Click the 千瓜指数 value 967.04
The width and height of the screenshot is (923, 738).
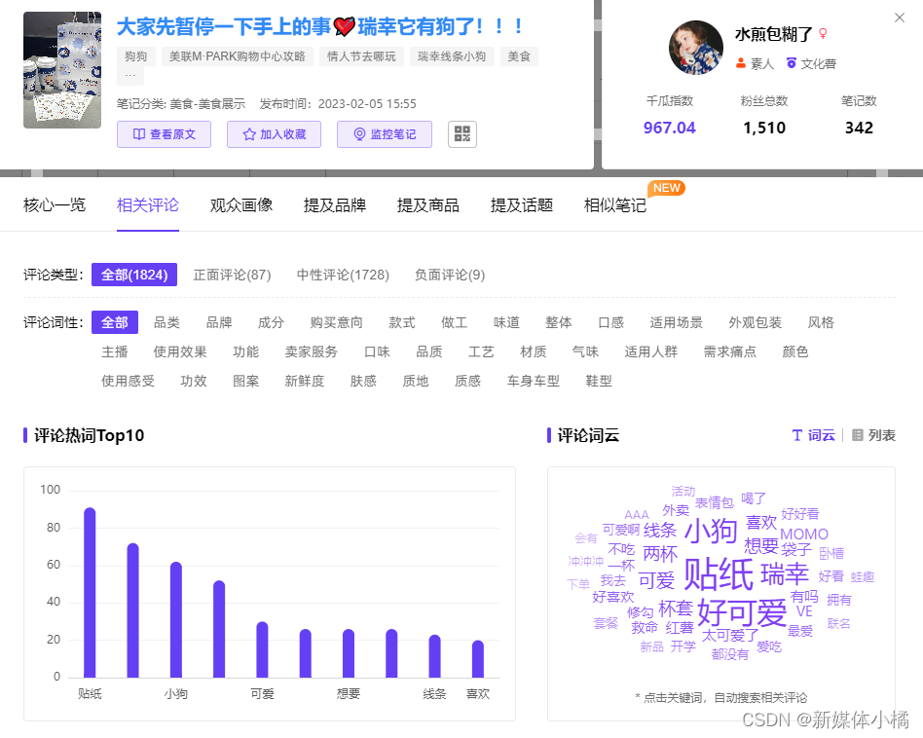(669, 128)
